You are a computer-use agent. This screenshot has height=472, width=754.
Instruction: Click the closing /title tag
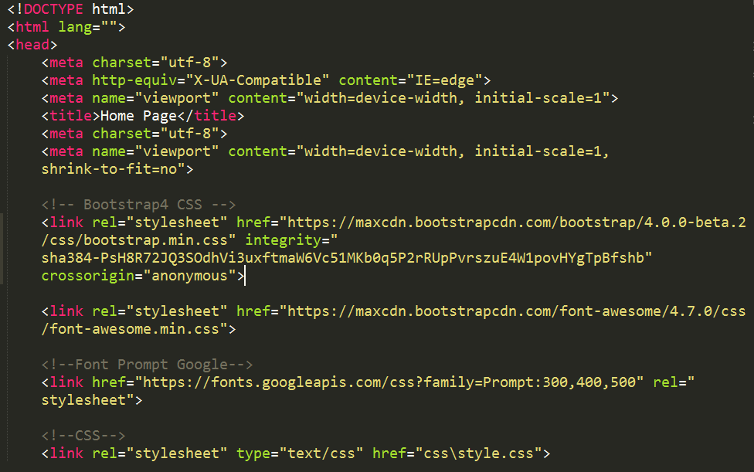tap(211, 116)
